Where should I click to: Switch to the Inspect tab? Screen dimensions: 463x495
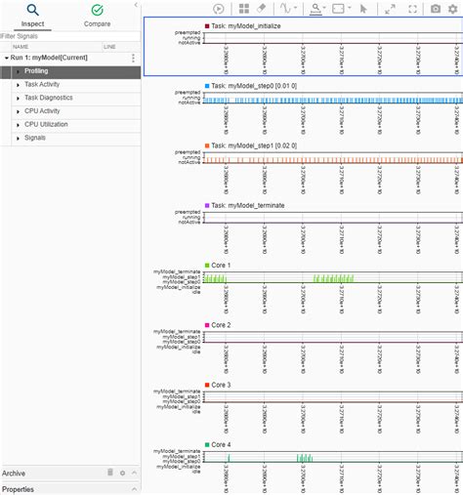pyautogui.click(x=32, y=16)
